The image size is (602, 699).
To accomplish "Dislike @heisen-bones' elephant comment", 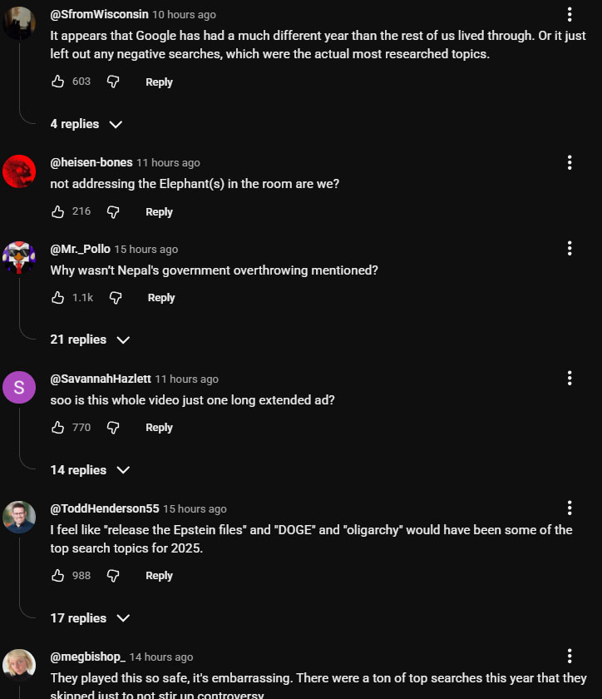I will [113, 211].
